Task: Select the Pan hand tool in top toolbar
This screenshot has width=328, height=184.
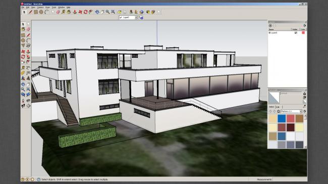Action: (102, 12)
